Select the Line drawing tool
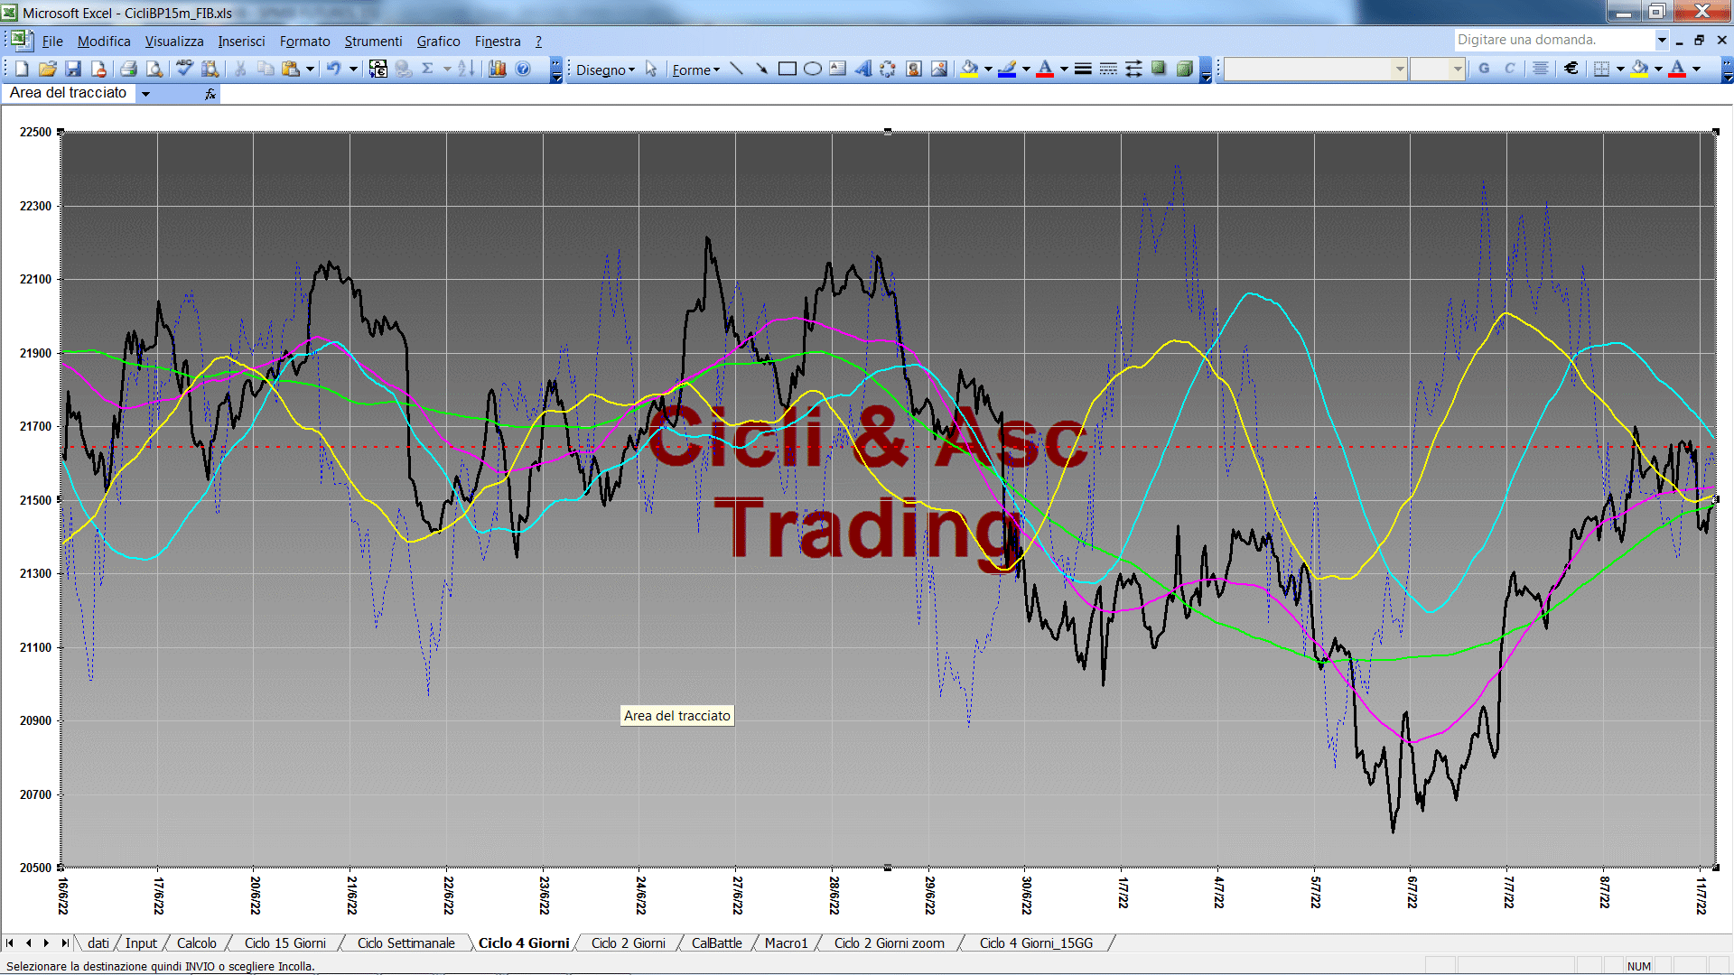Screen dimensions: 1734x975 point(737,69)
